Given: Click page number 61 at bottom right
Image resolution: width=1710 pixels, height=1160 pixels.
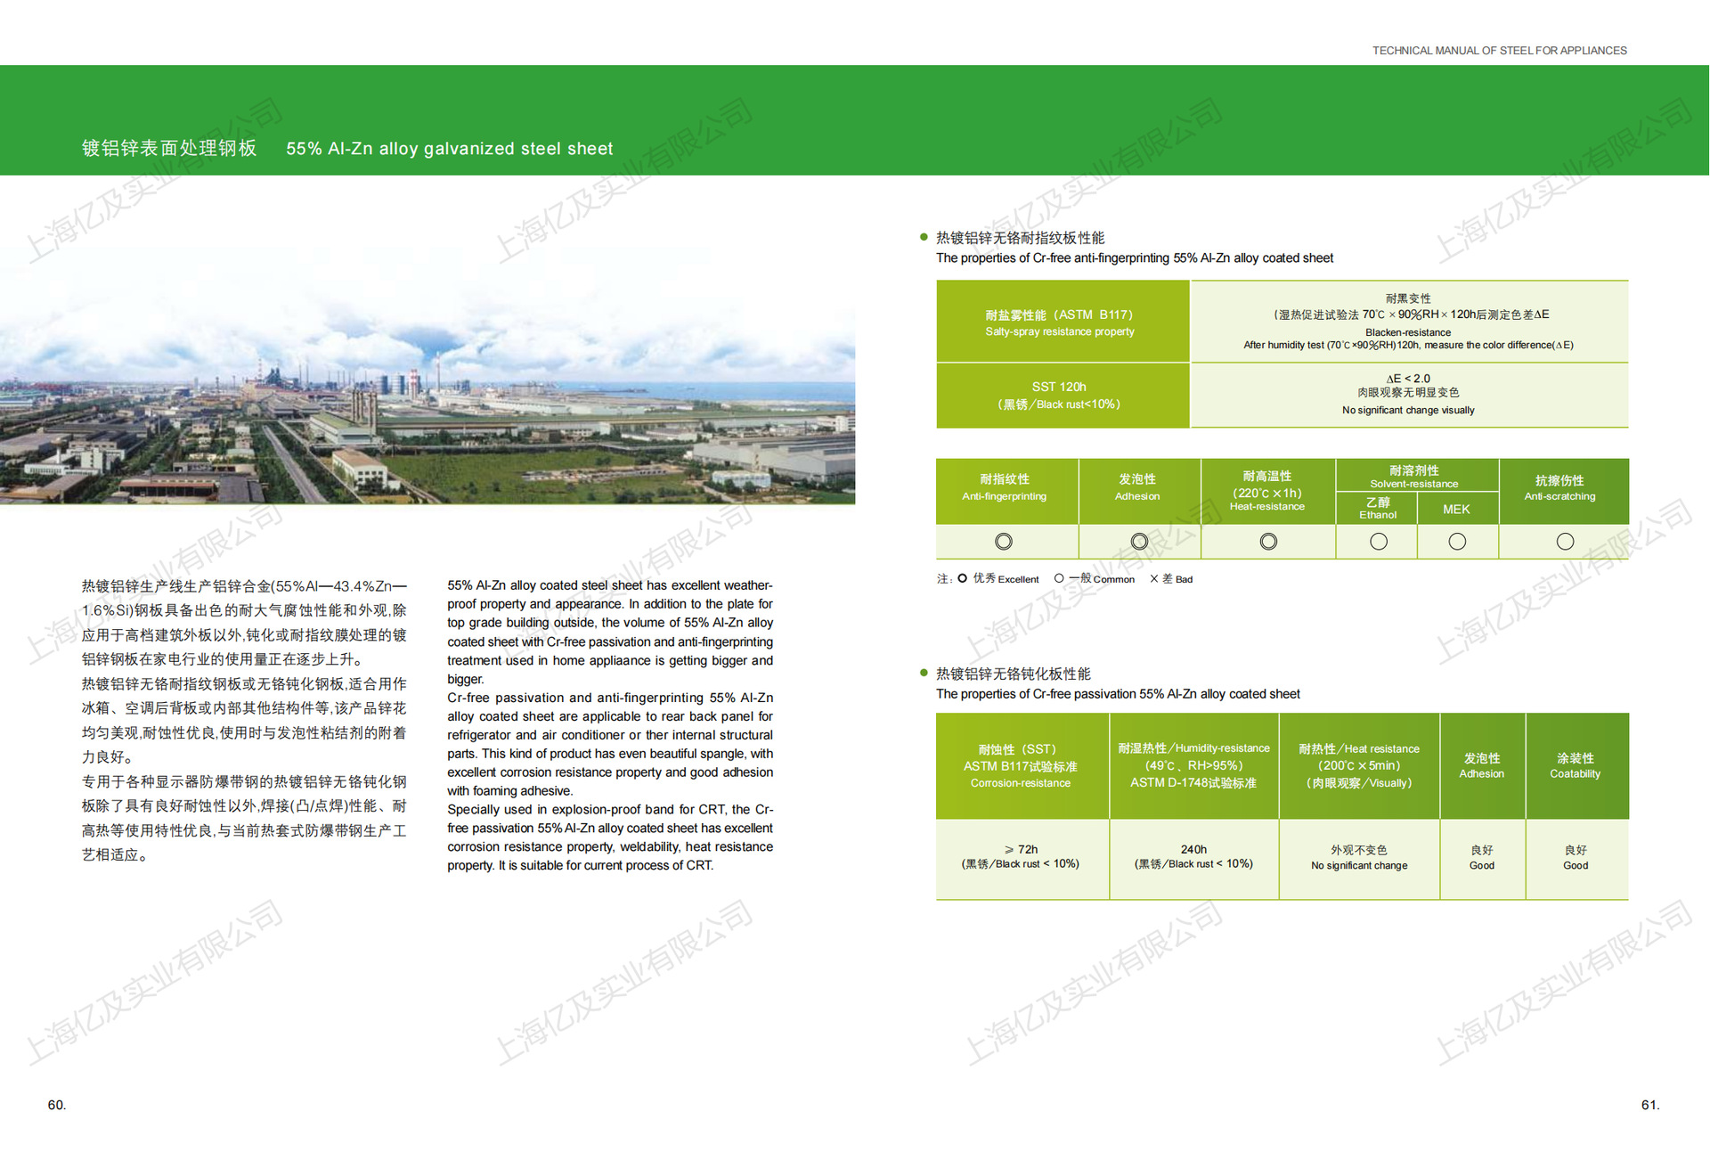Looking at the screenshot, I should [1649, 1105].
